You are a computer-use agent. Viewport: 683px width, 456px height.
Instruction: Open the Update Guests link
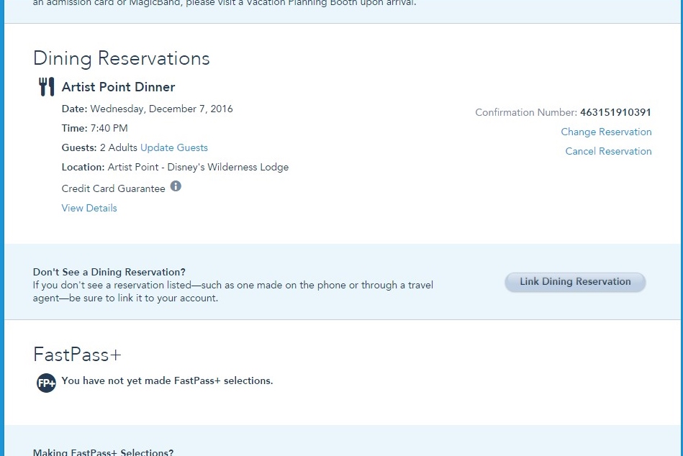coord(173,147)
